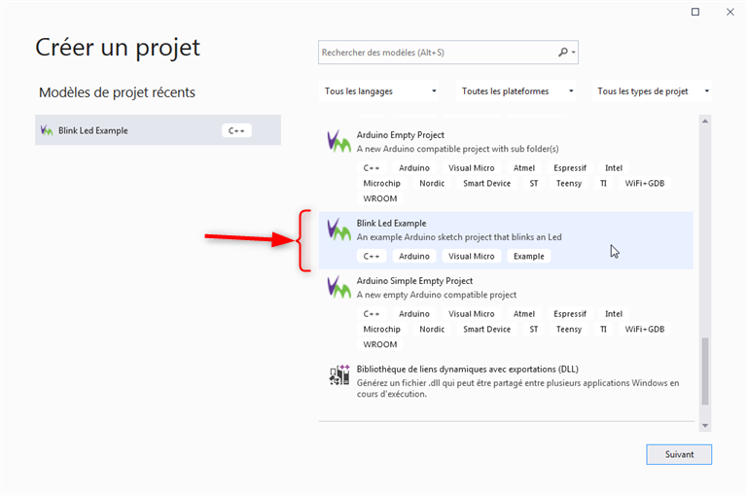Click the Visual Micro icon of Arduino Simple Empty Project

coord(338,287)
